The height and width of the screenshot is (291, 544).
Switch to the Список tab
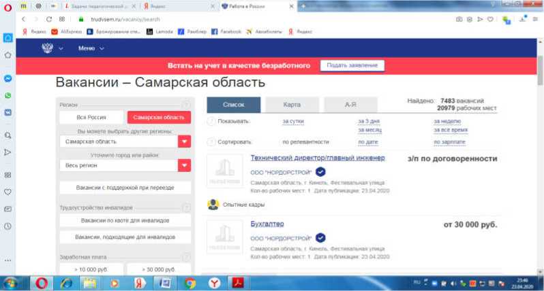point(234,105)
